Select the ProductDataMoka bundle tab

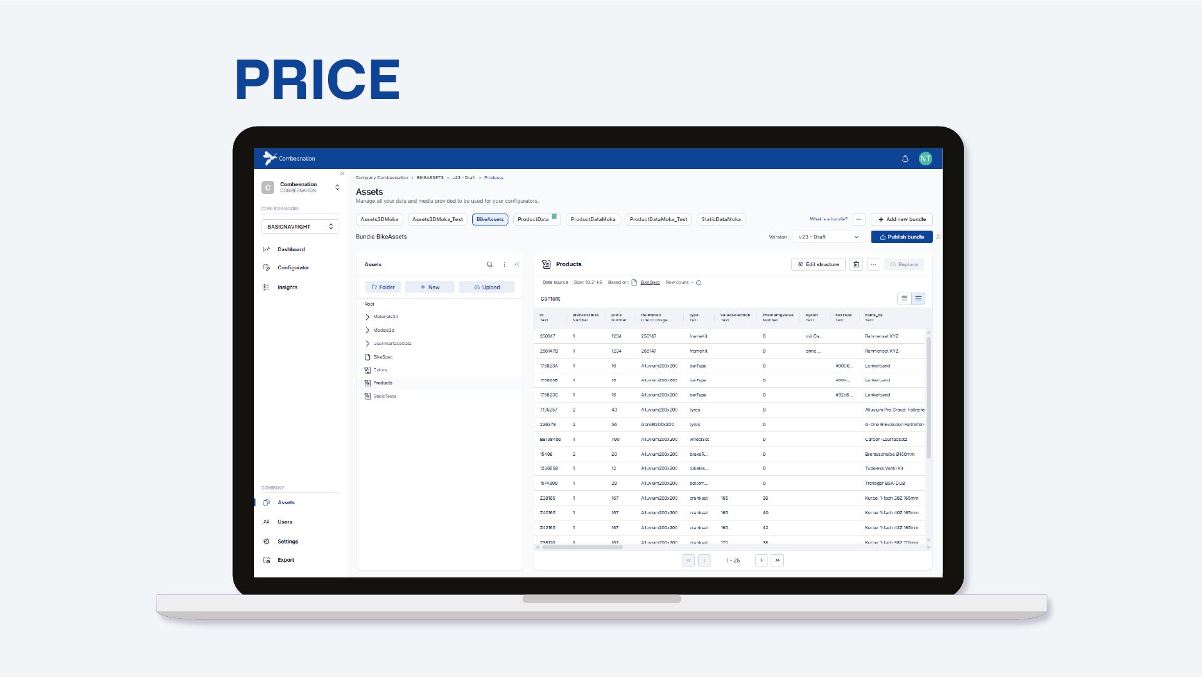[593, 219]
